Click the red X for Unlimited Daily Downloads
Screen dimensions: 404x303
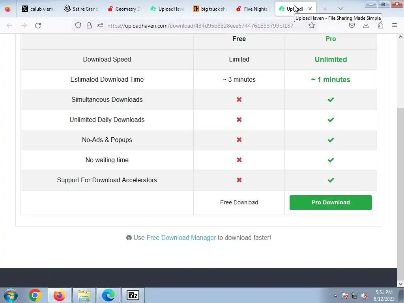tap(239, 120)
